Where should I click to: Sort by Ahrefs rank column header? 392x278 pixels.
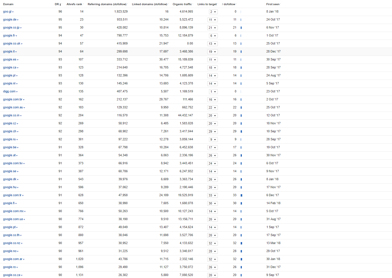click(74, 4)
